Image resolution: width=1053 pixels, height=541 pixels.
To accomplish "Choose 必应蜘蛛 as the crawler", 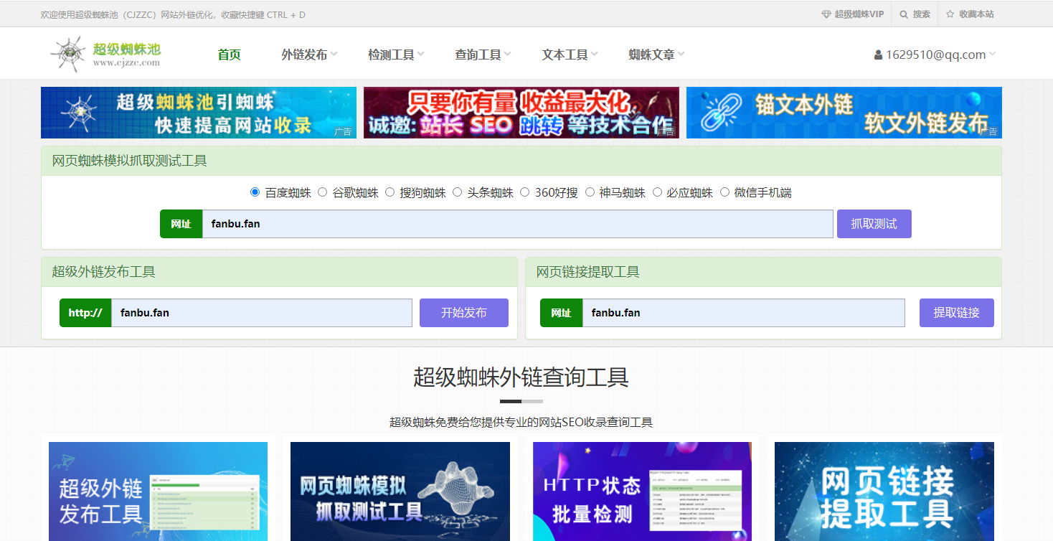I will 658,192.
